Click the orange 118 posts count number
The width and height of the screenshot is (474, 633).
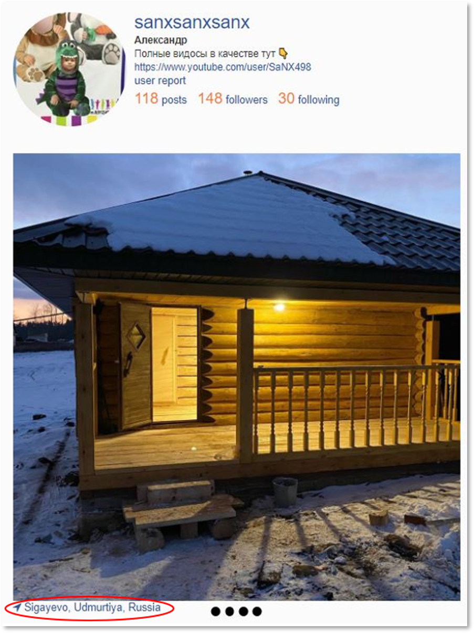(146, 98)
